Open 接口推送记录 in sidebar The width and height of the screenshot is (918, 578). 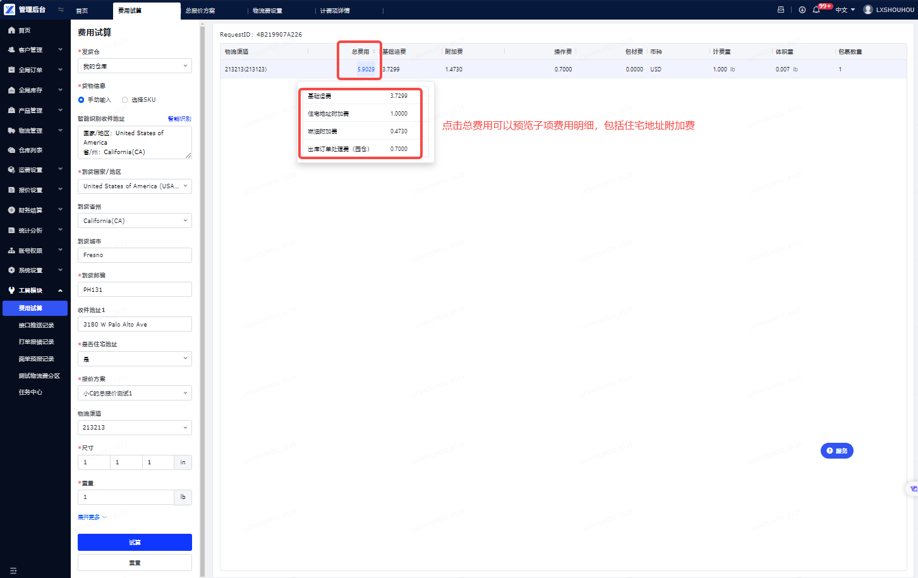click(36, 325)
